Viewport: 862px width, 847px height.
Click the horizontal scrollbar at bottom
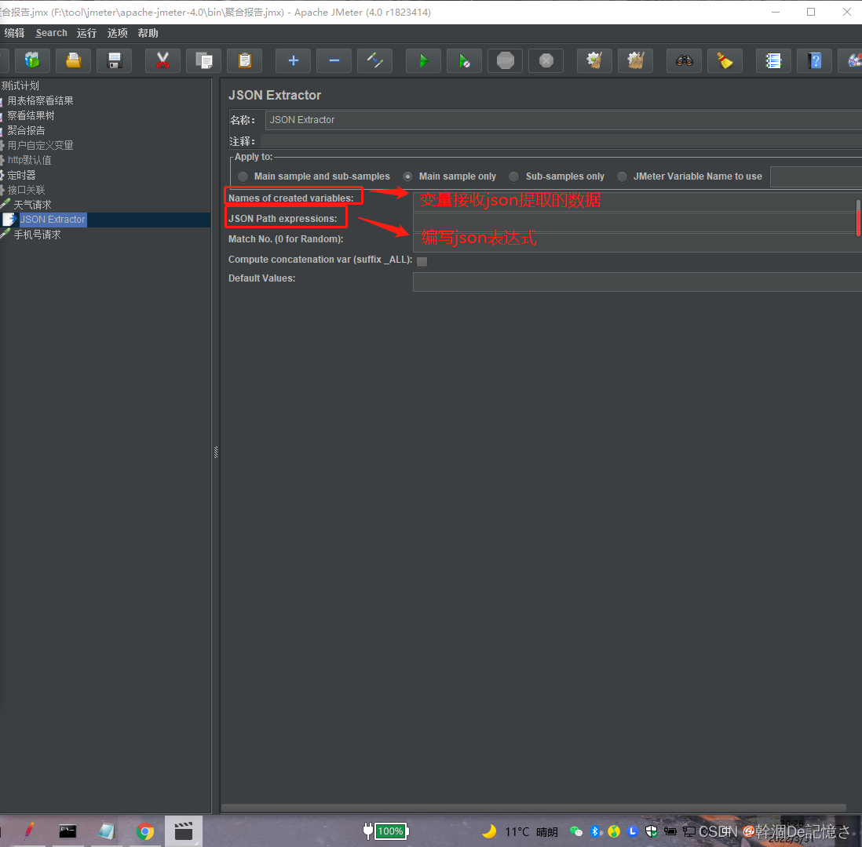(x=533, y=808)
